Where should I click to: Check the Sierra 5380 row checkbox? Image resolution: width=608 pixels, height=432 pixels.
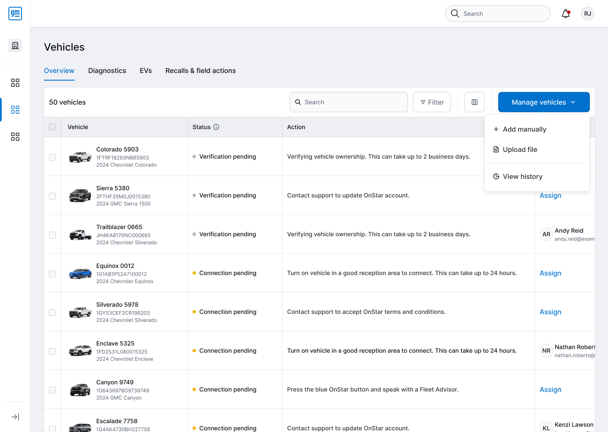click(x=52, y=196)
